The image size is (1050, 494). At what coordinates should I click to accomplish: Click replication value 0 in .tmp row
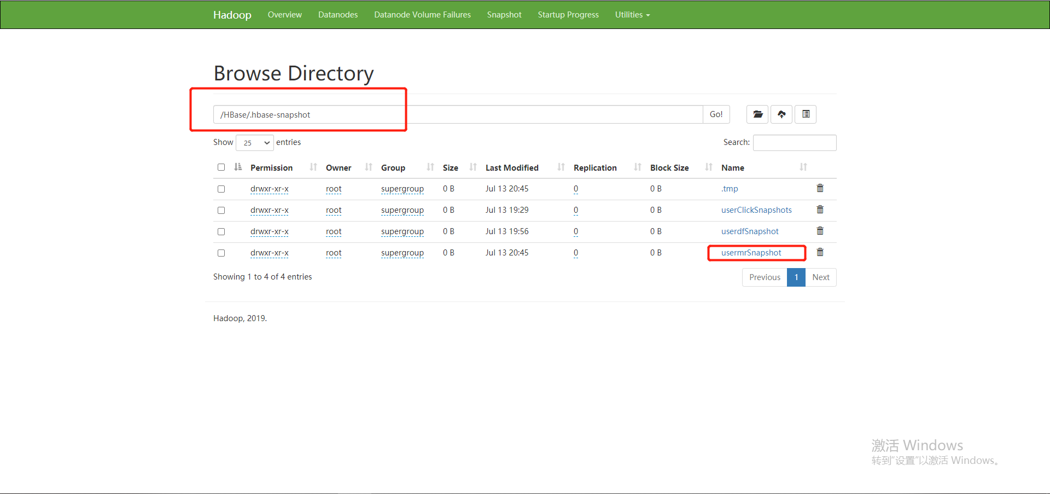click(576, 189)
